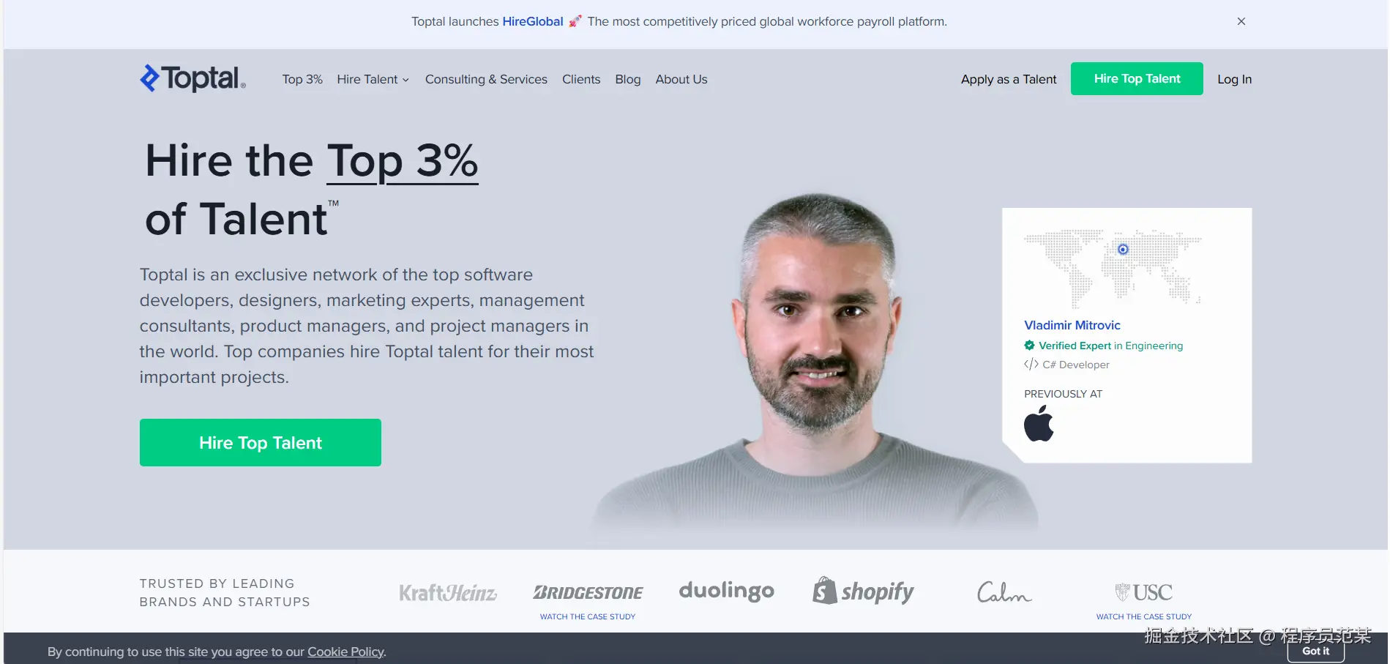
Task: Open the Consulting & Services menu item
Action: 486,79
